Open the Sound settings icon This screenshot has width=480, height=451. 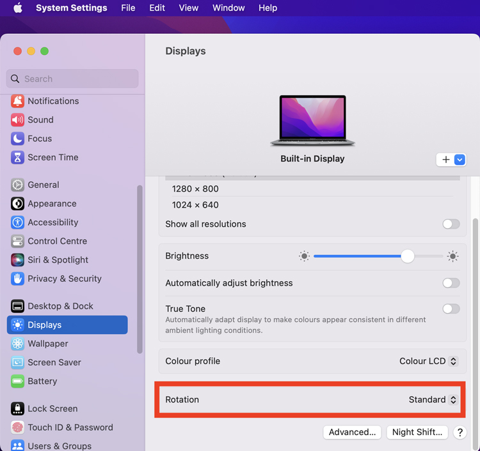(17, 120)
